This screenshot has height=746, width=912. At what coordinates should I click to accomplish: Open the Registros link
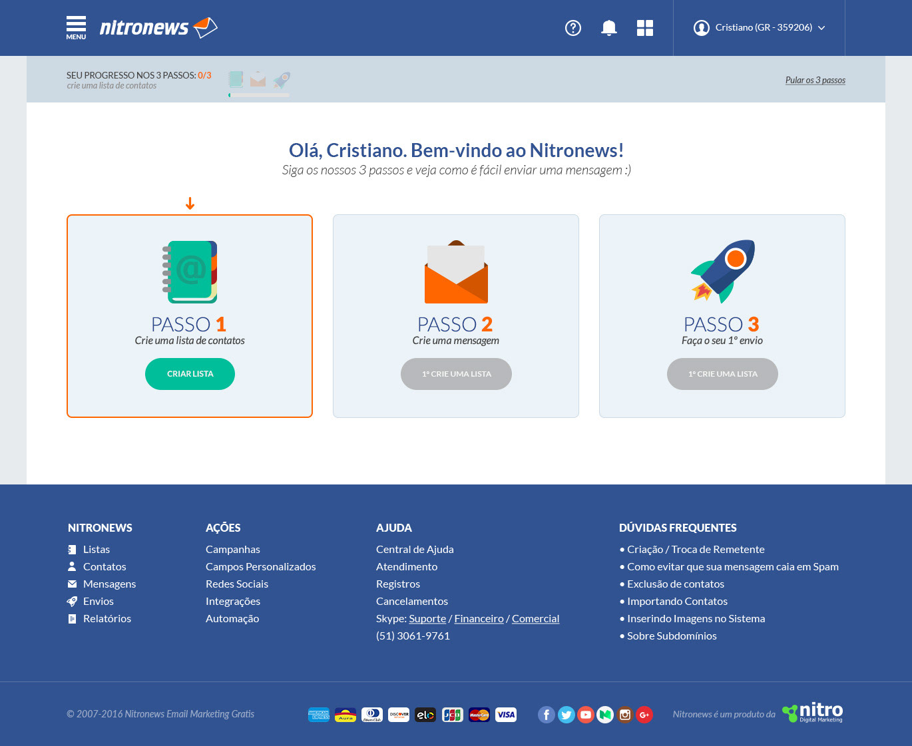click(398, 584)
